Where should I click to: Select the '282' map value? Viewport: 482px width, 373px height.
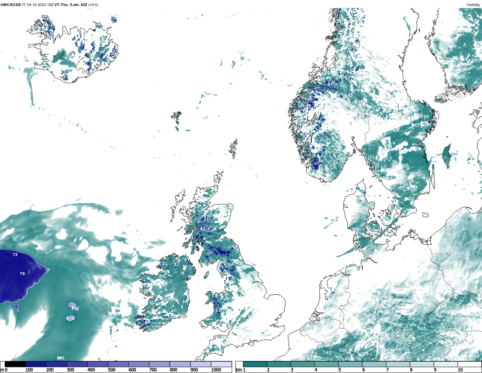tap(422, 329)
